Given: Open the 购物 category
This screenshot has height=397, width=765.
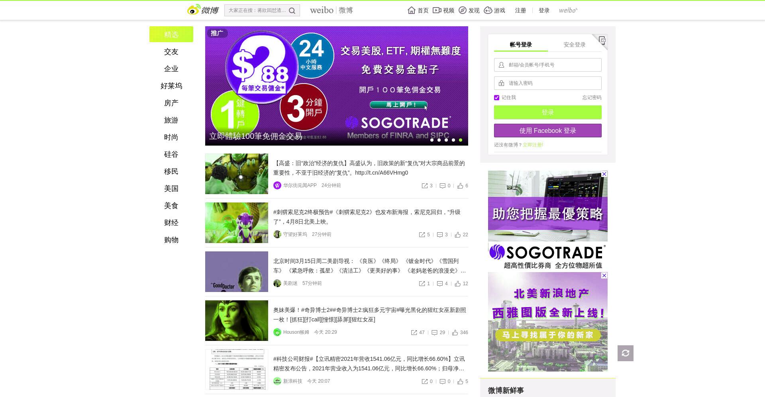Looking at the screenshot, I should tap(171, 240).
